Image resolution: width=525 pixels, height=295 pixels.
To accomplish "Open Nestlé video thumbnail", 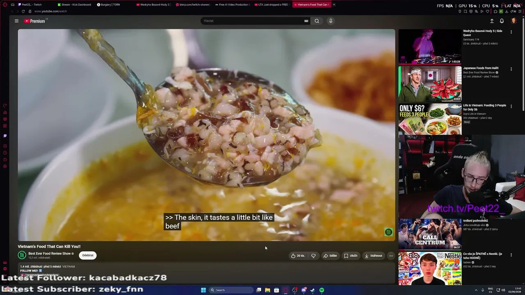I will point(430,268).
